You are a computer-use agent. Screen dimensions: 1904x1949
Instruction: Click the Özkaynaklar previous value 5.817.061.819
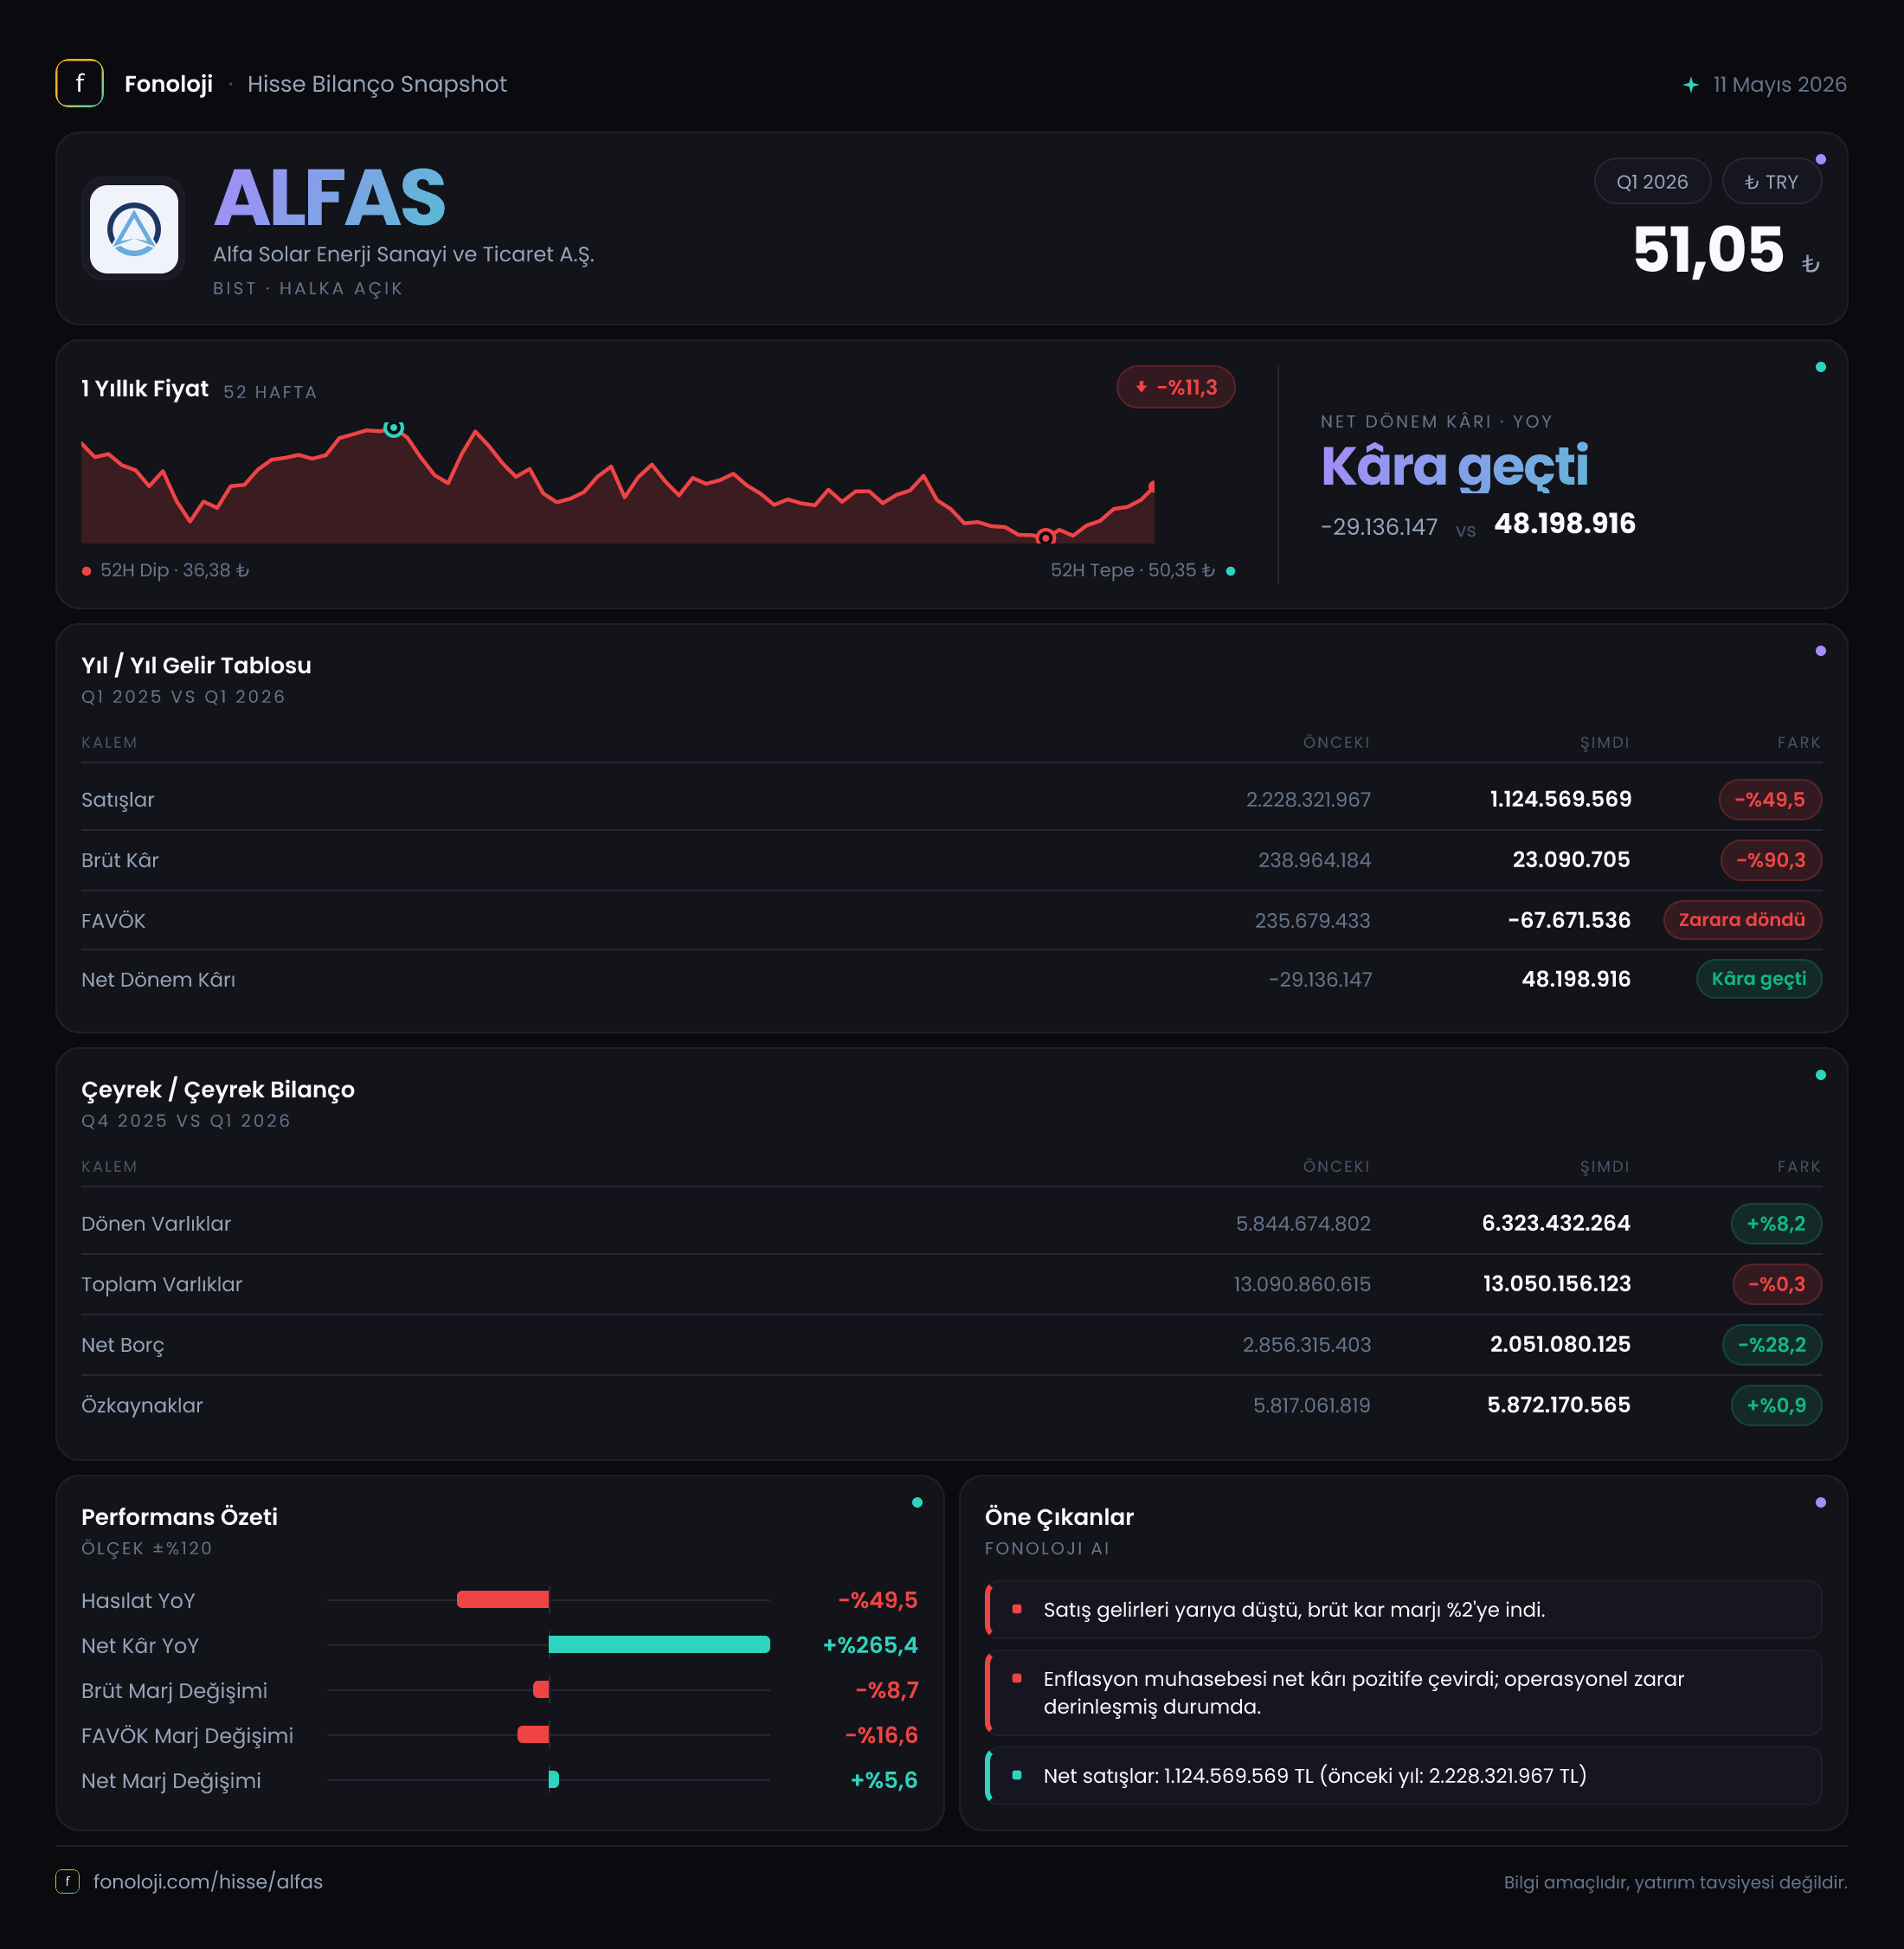(1312, 1405)
